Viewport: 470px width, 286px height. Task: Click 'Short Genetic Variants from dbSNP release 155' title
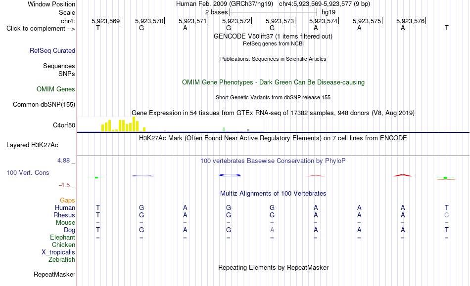coord(273,97)
